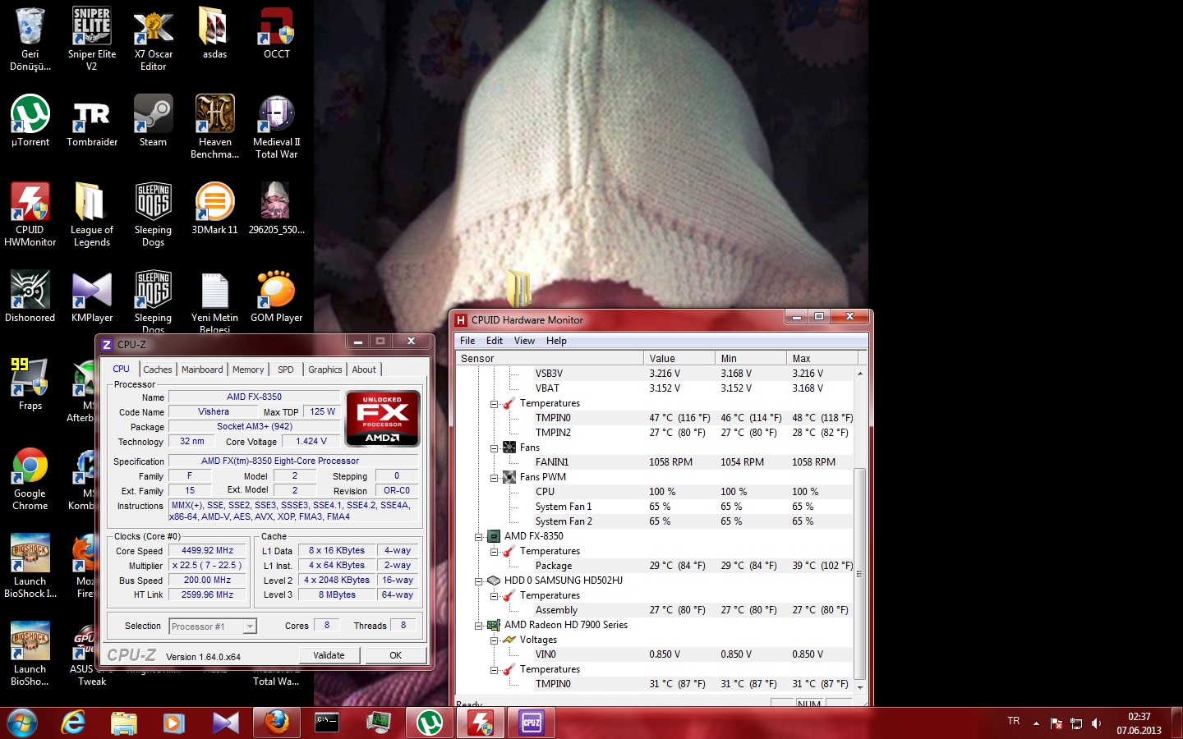Click the Windows Start button
Screen dimensions: 1183x739
(22, 723)
